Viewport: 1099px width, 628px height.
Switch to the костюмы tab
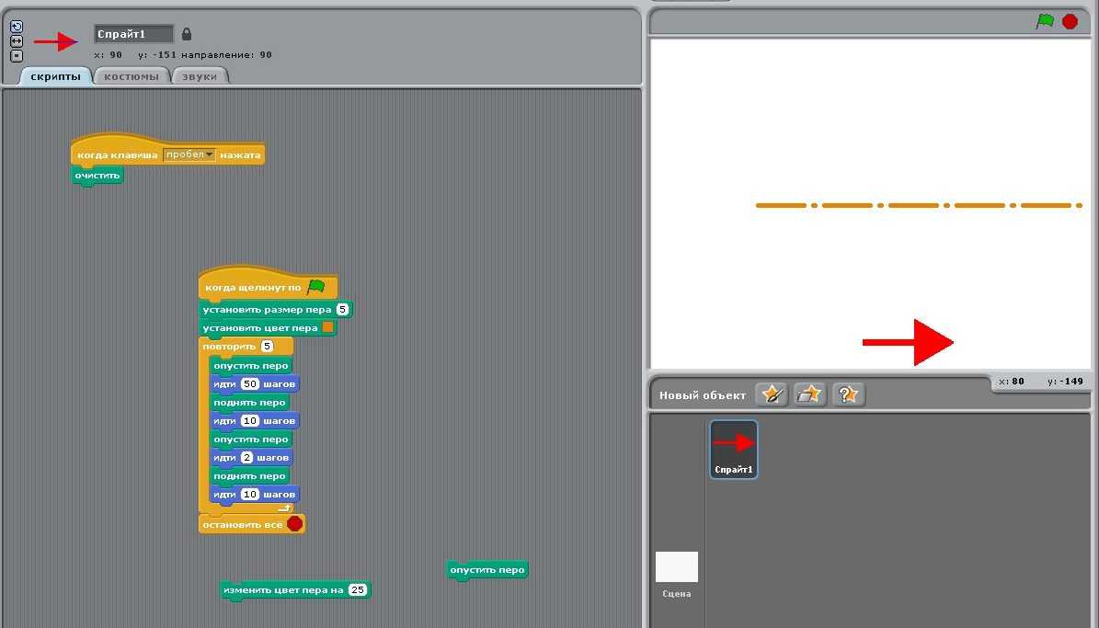pos(132,76)
